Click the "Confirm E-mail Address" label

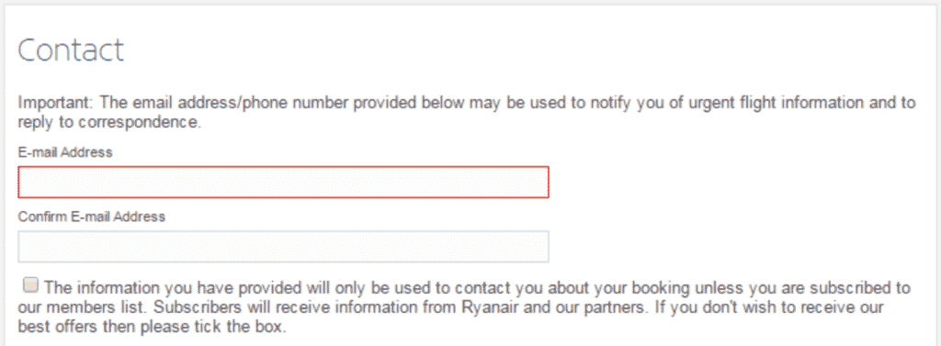click(x=91, y=217)
